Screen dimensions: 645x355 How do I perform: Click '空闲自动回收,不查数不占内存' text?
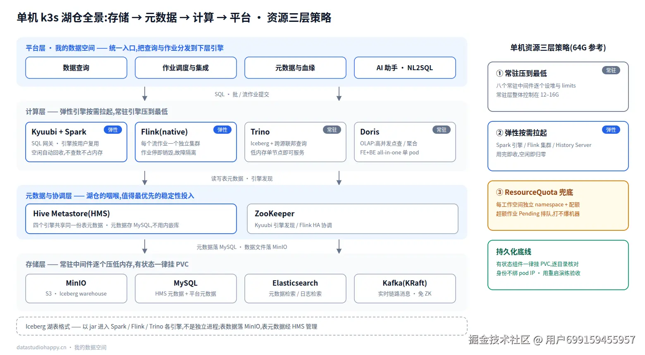coord(67,153)
